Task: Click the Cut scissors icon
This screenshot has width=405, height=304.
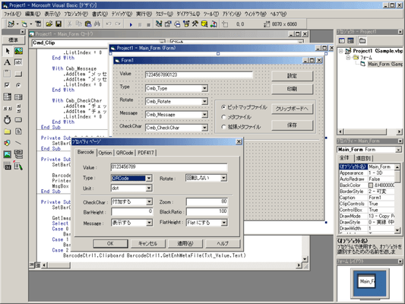Action: click(x=69, y=24)
